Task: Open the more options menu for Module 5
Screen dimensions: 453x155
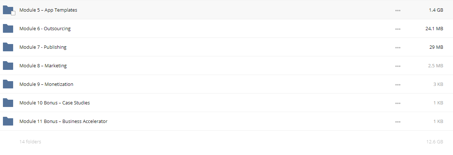Action: pyautogui.click(x=398, y=10)
